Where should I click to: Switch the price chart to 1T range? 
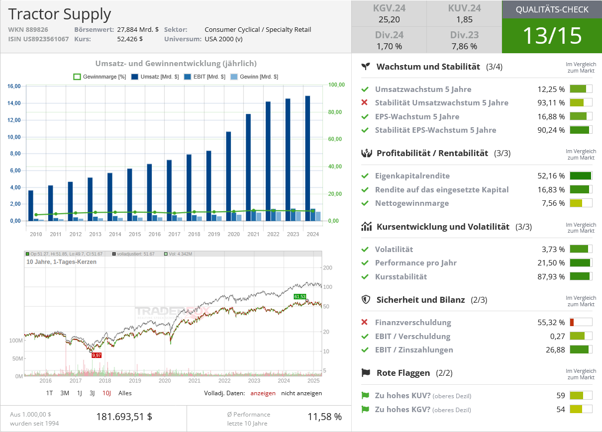49,393
